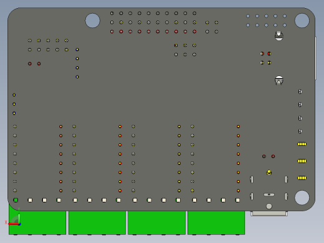The width and height of the screenshot is (324, 243).
Task: Select the top yellow striped pad on right edge
Action: click(x=302, y=144)
